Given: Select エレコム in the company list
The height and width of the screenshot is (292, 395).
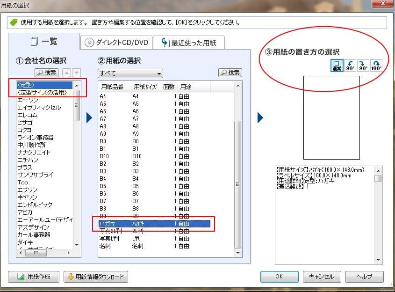Looking at the screenshot, I should [27, 115].
